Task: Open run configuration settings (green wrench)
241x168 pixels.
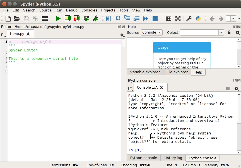Action: [95, 19]
